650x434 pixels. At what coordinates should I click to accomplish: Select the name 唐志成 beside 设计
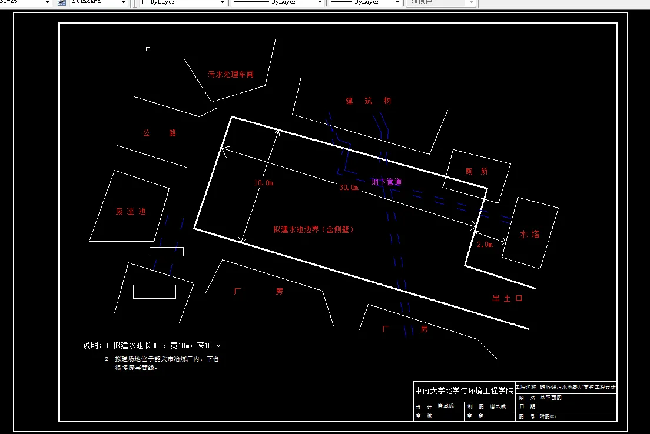coord(446,406)
